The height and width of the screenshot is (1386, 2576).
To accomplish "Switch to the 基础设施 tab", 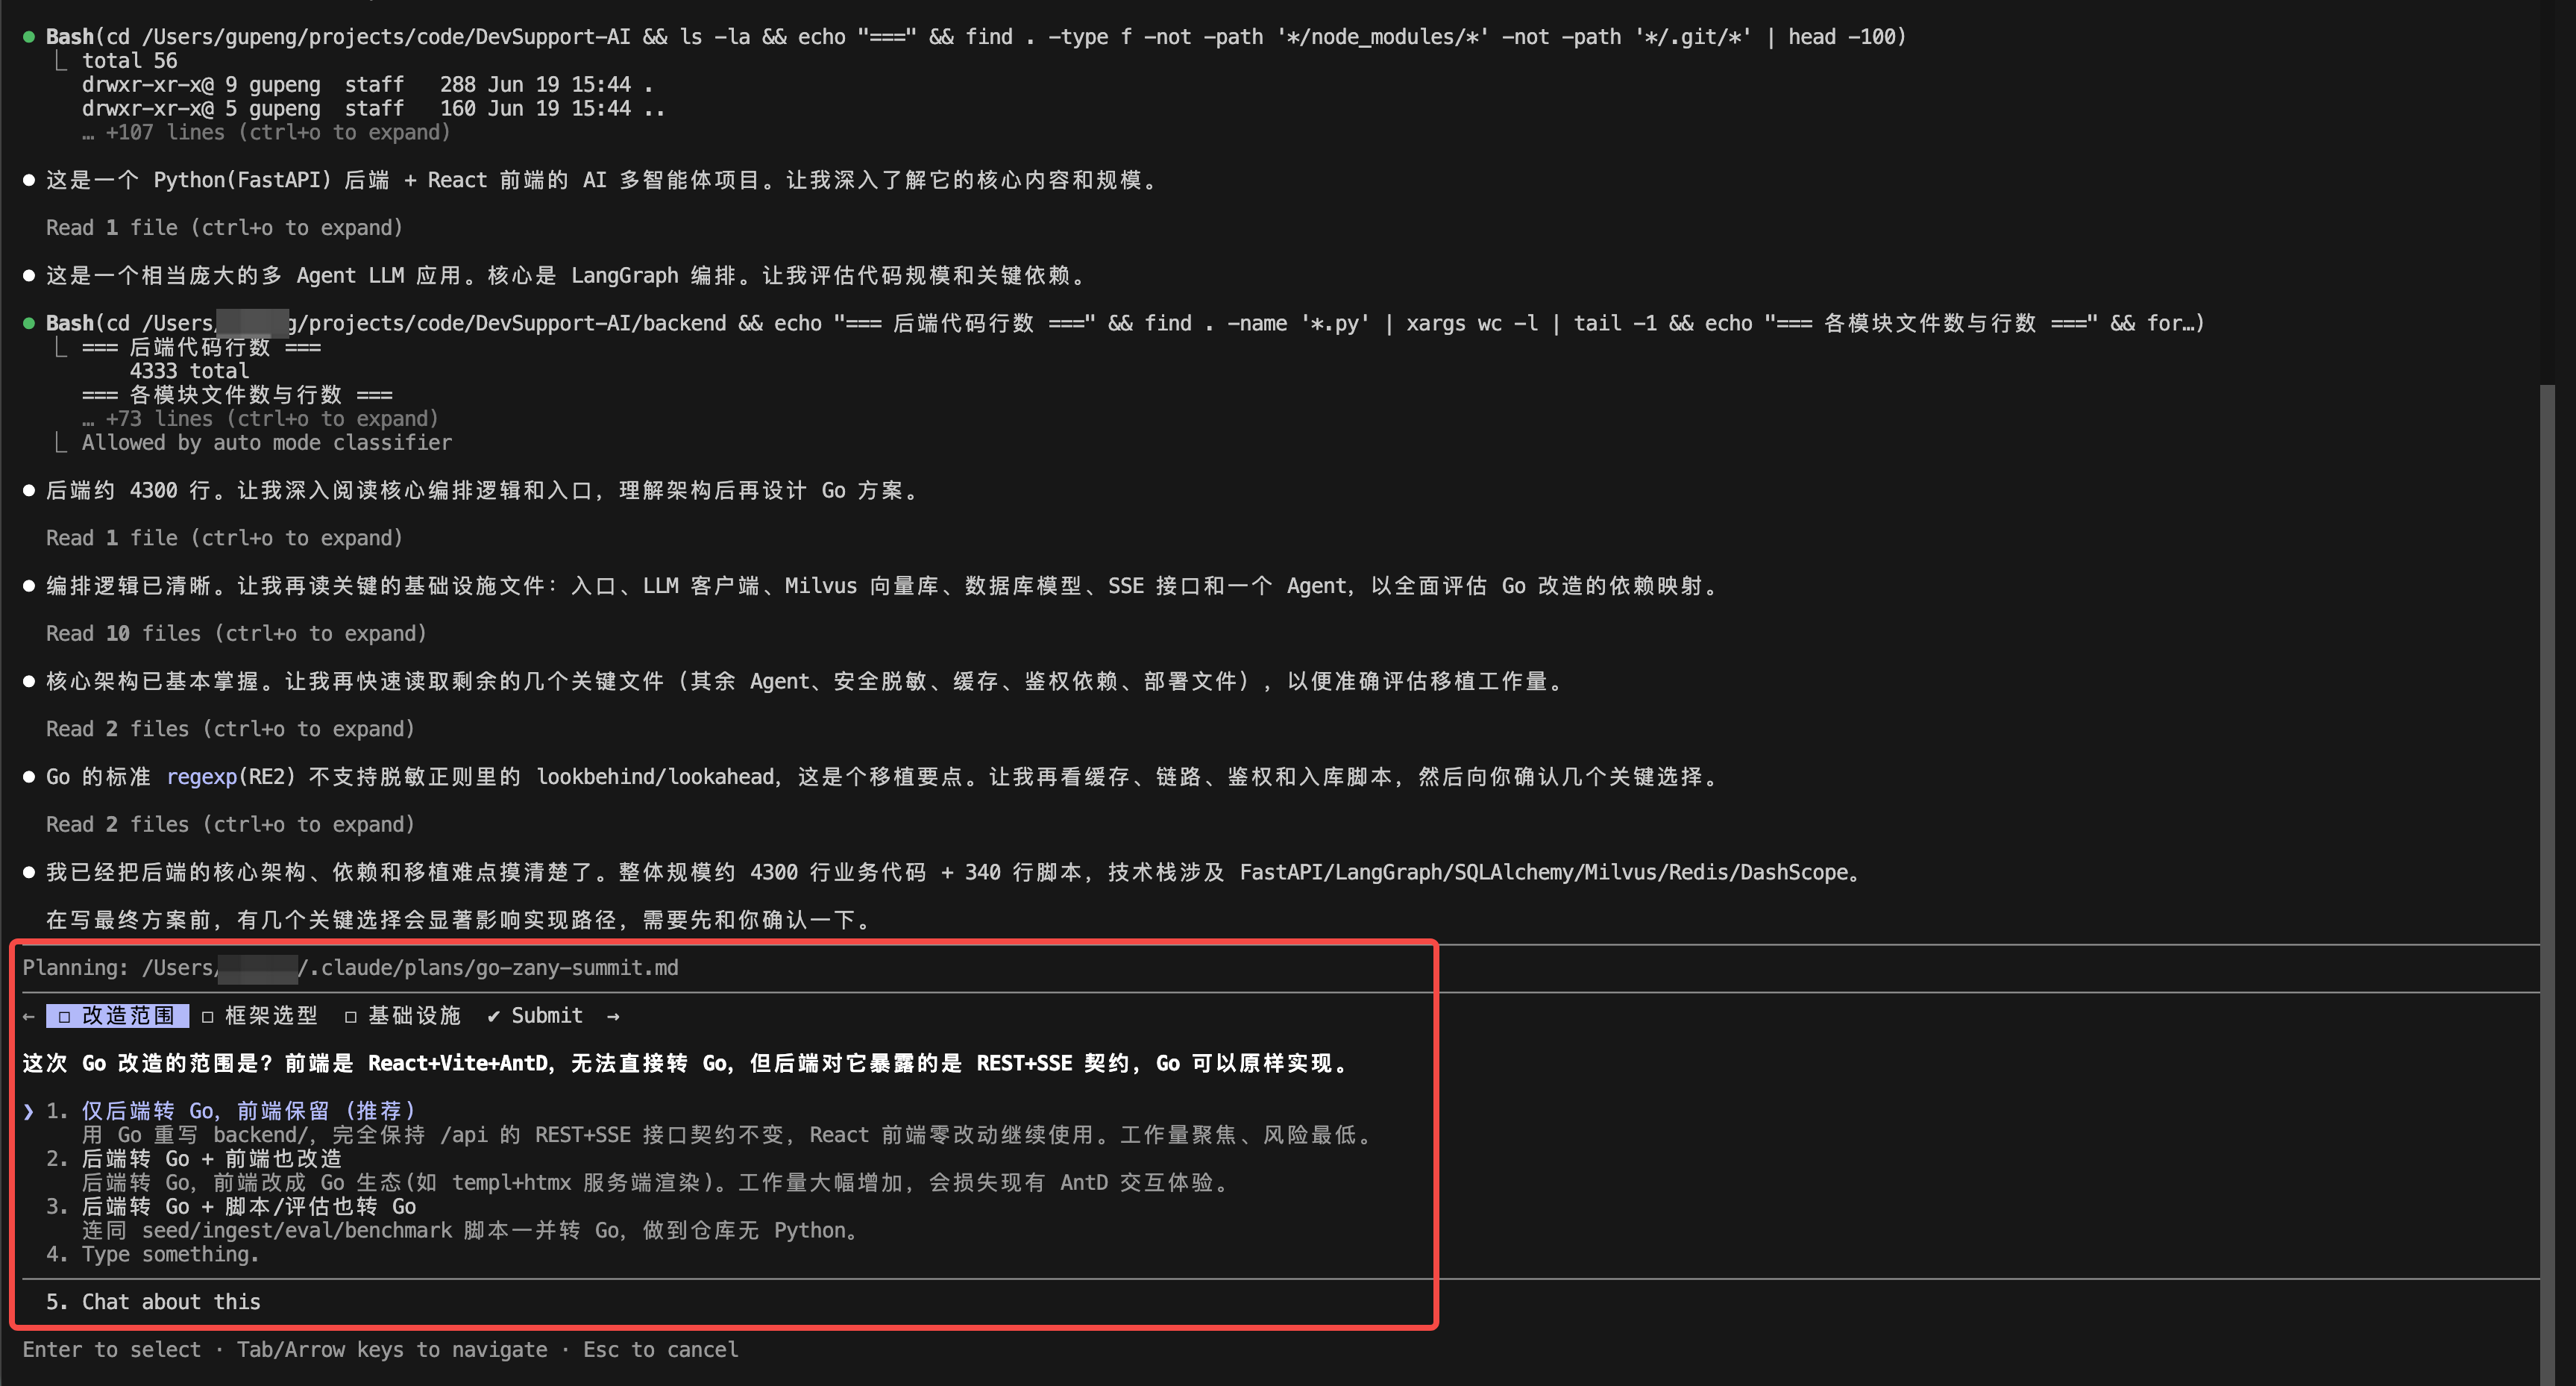I will 402,1015.
